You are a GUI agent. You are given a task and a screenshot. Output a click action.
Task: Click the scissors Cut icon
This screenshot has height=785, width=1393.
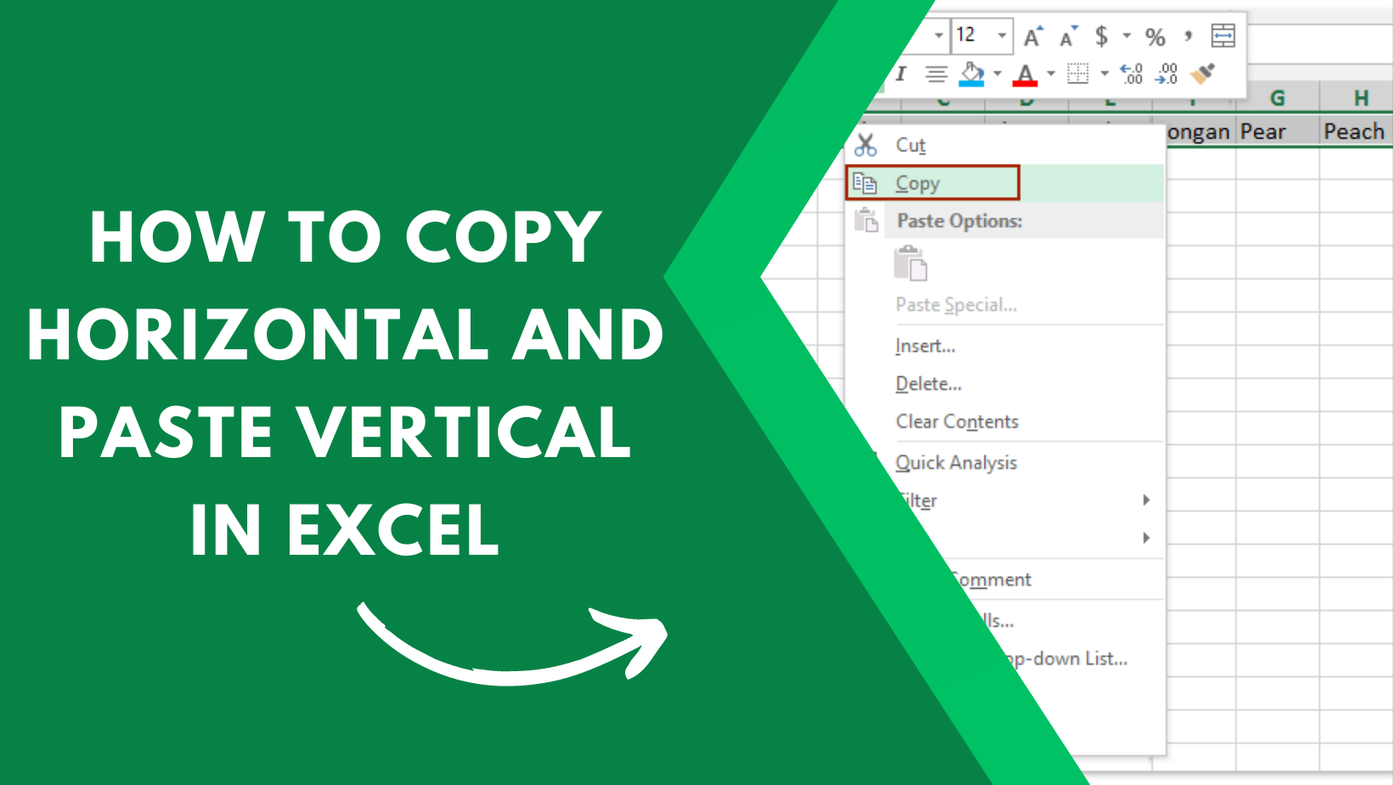click(x=866, y=145)
